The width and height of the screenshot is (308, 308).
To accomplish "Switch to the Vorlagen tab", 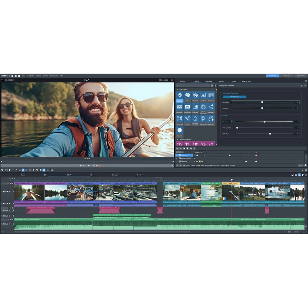I will pyautogui.click(x=209, y=81).
